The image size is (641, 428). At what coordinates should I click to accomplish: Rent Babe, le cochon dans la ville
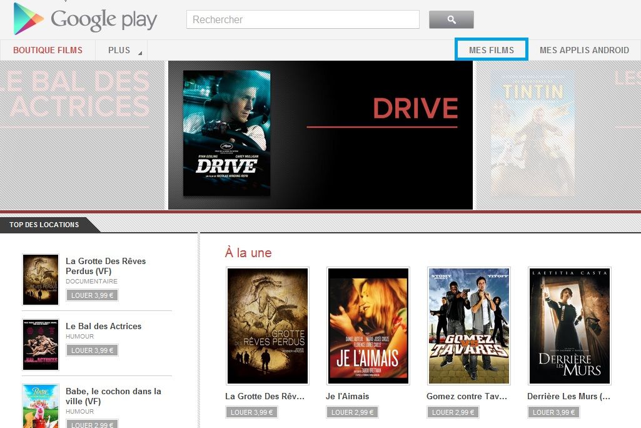click(x=93, y=424)
